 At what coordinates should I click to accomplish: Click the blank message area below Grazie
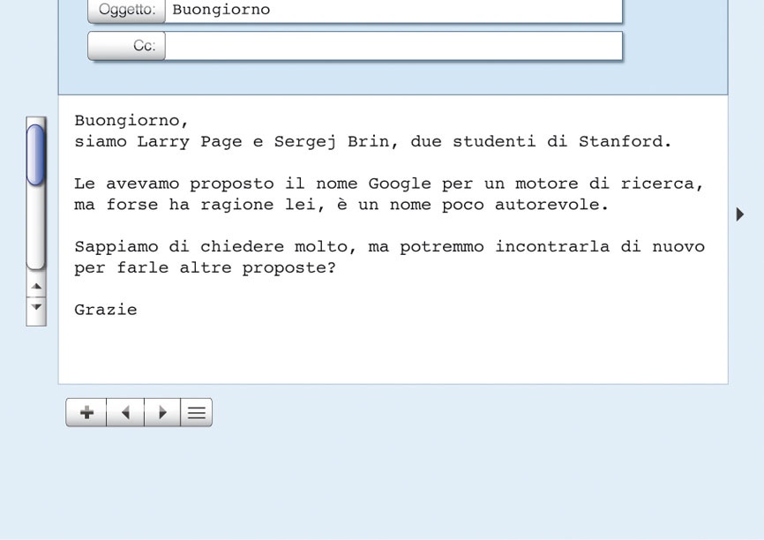(x=393, y=351)
